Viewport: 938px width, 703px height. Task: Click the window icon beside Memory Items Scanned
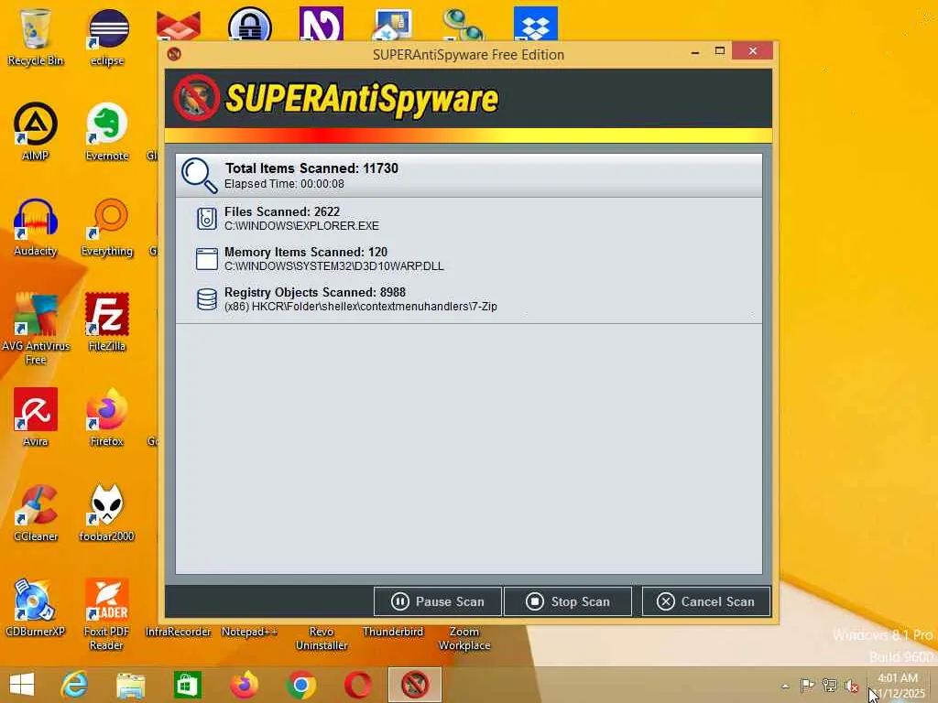[x=207, y=259]
